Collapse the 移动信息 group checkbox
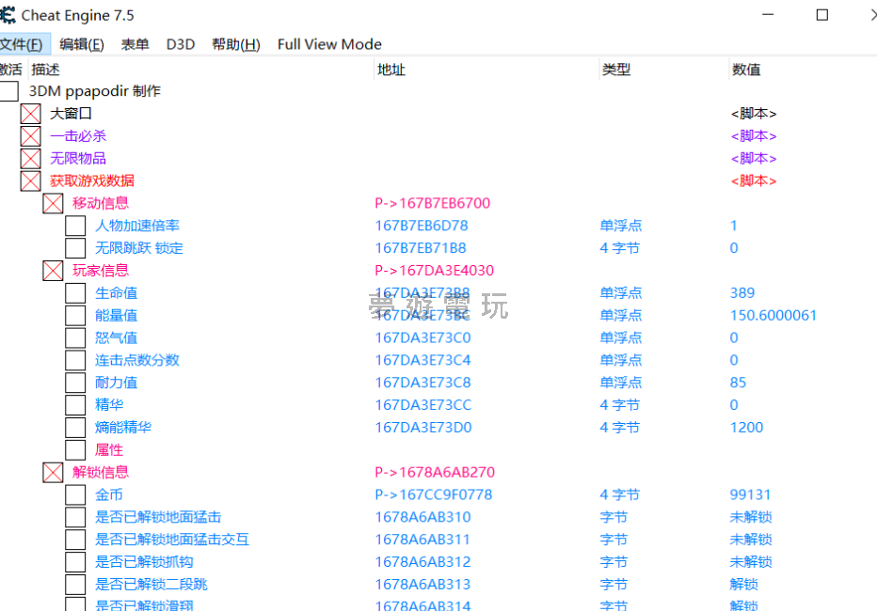The image size is (877, 611). pyautogui.click(x=54, y=203)
